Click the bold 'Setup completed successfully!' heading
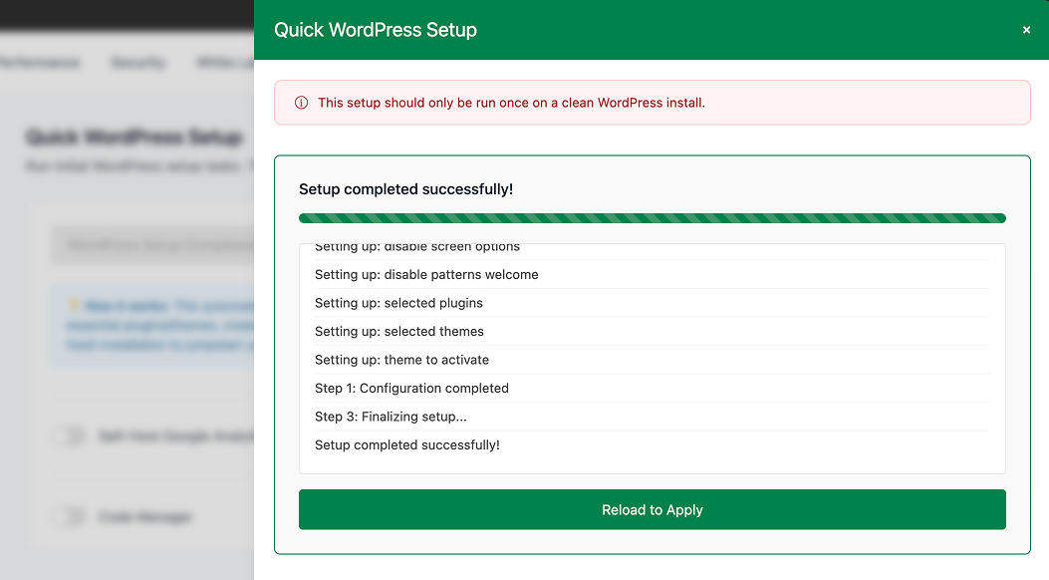The height and width of the screenshot is (580, 1049). point(406,189)
